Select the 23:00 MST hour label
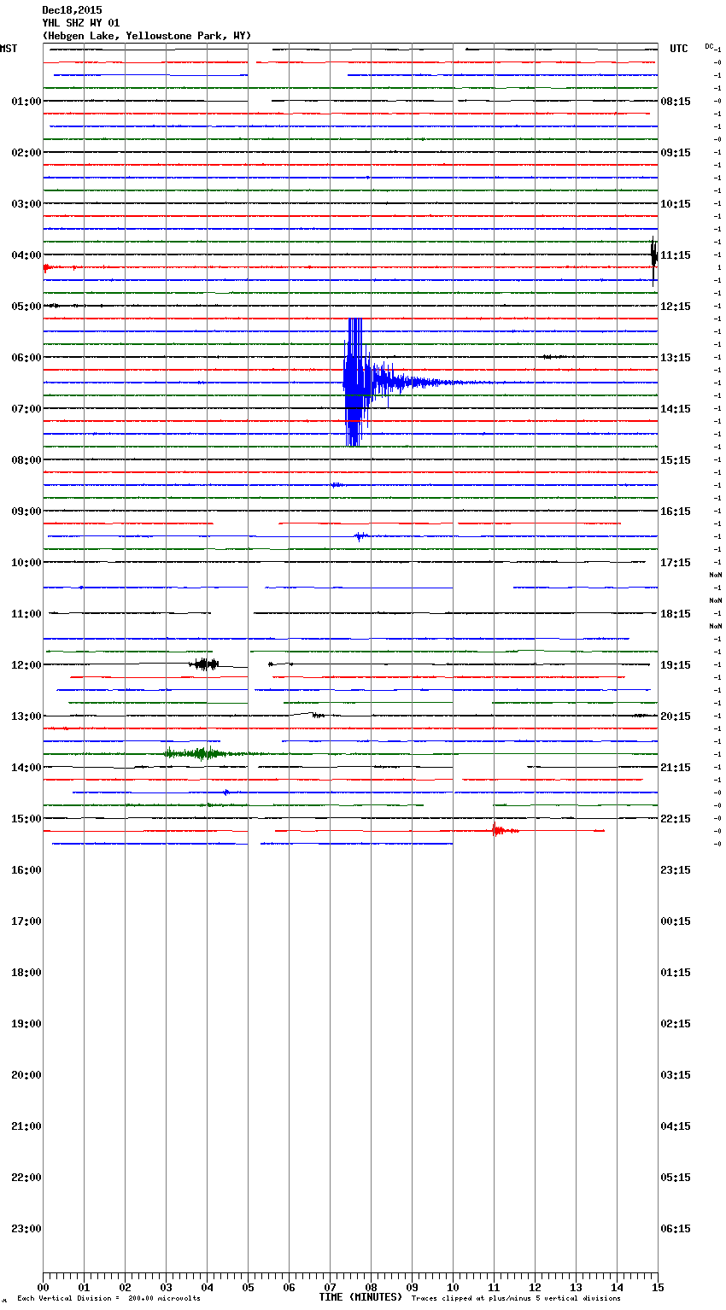This screenshot has width=726, height=1310. (26, 1229)
